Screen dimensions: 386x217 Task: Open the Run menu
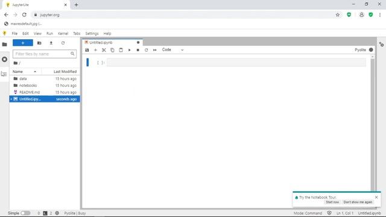tap(49, 34)
